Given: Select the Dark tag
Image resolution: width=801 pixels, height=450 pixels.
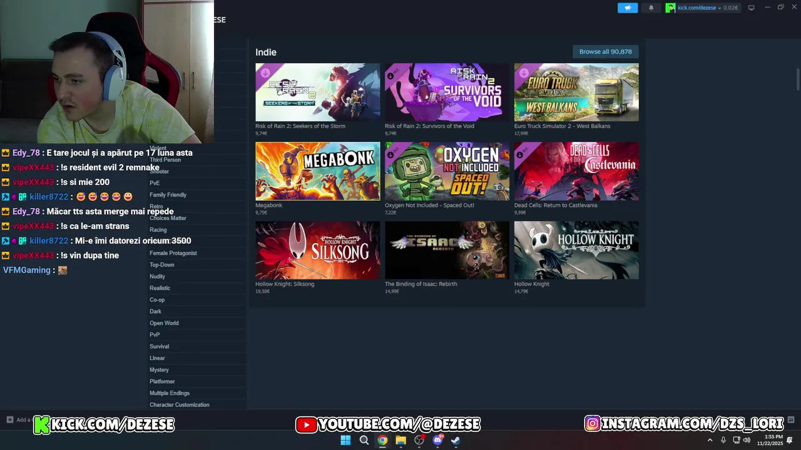Looking at the screenshot, I should click(x=155, y=311).
